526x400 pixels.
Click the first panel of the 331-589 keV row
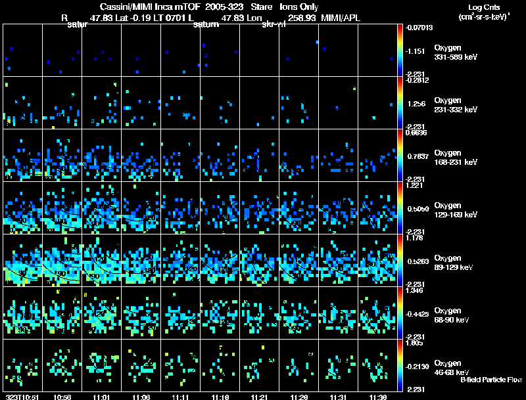tap(23, 50)
